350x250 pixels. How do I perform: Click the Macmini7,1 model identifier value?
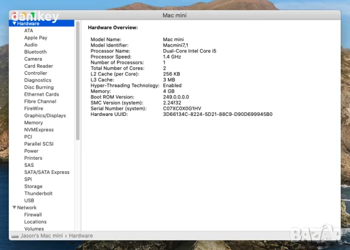(176, 45)
